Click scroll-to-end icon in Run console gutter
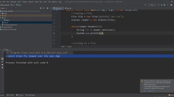 coord(2,62)
